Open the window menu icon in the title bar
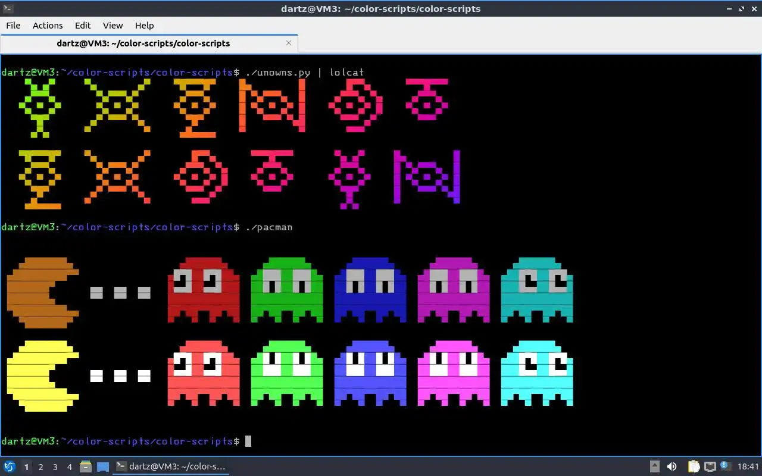 tap(8, 8)
